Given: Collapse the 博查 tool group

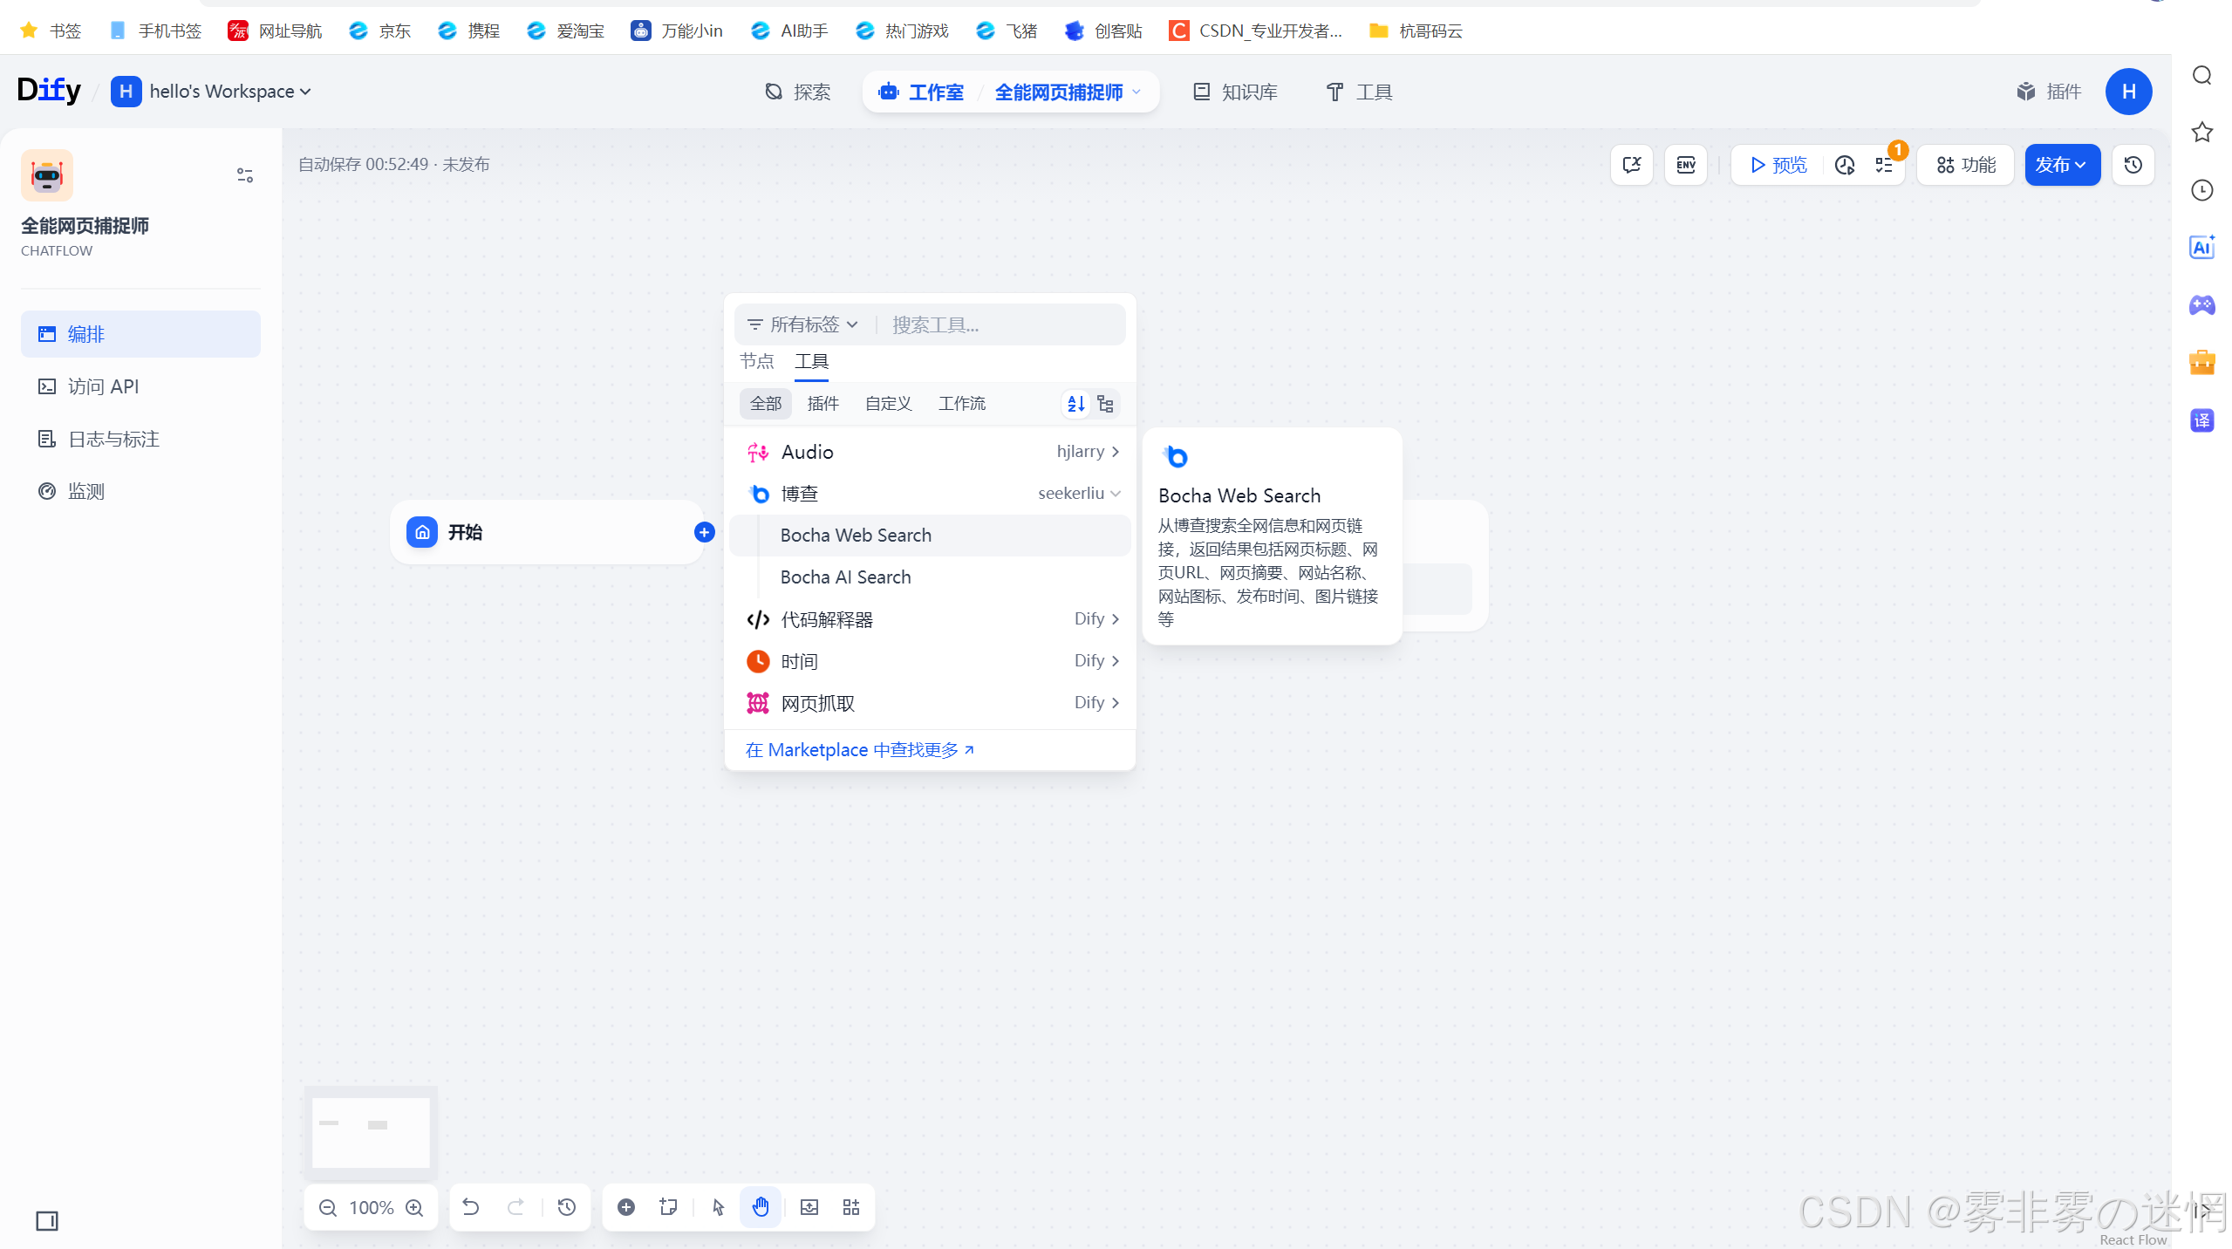Looking at the screenshot, I should 931,493.
